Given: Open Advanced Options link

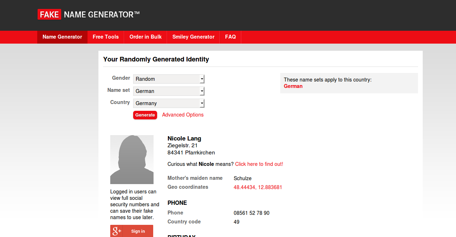Looking at the screenshot, I should [x=183, y=115].
